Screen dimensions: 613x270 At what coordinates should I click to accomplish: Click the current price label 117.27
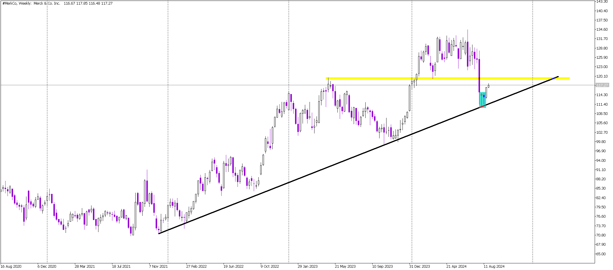[602, 85]
